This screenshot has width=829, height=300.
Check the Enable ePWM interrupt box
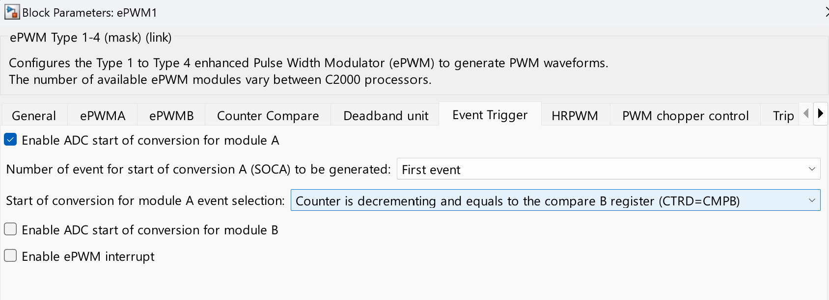tap(10, 256)
